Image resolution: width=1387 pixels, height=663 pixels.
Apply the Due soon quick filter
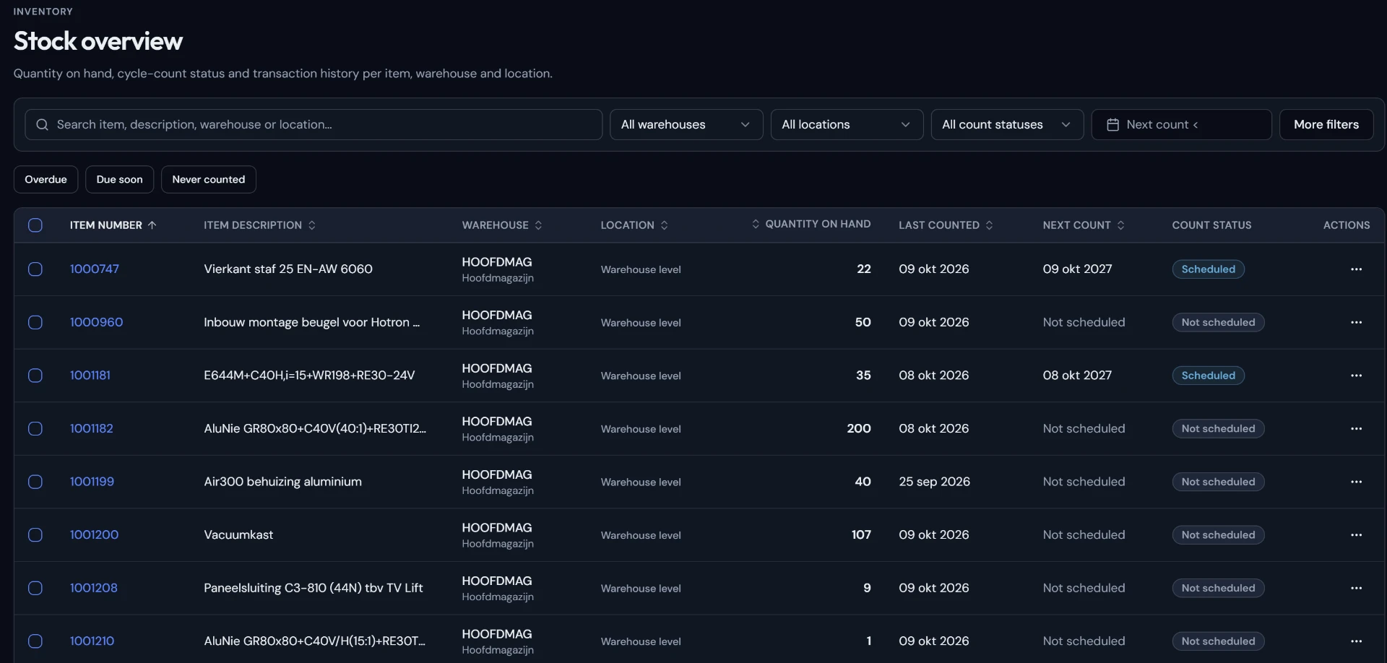tap(120, 179)
